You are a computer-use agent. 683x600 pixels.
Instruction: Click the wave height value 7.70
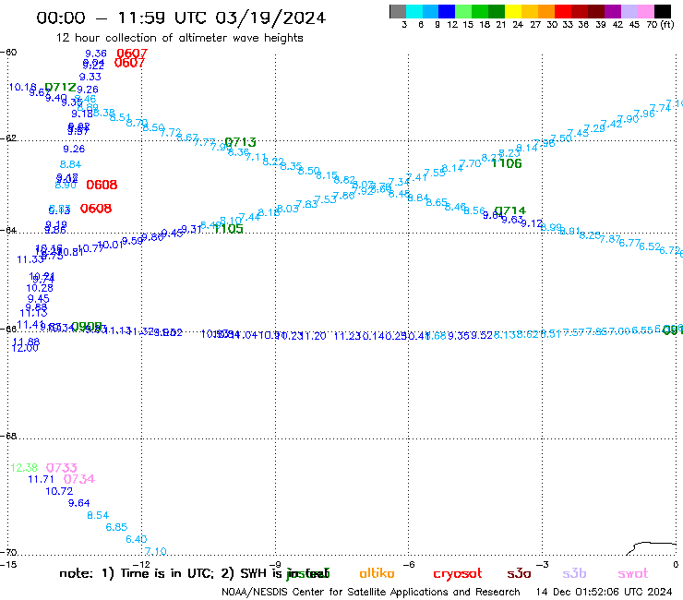pos(470,163)
